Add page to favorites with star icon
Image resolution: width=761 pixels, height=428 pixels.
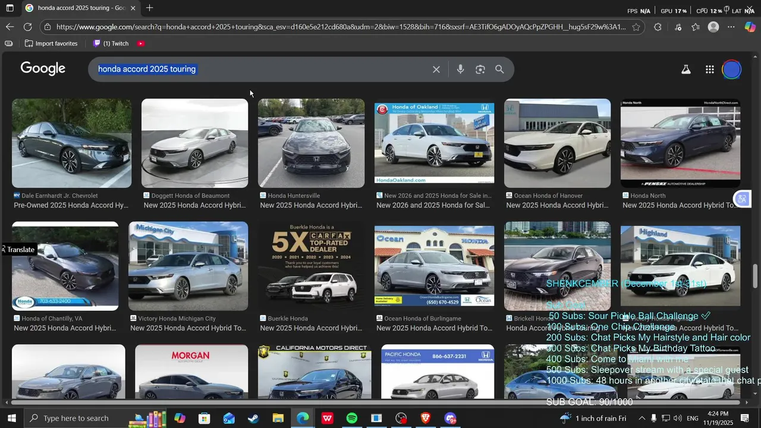click(x=636, y=27)
